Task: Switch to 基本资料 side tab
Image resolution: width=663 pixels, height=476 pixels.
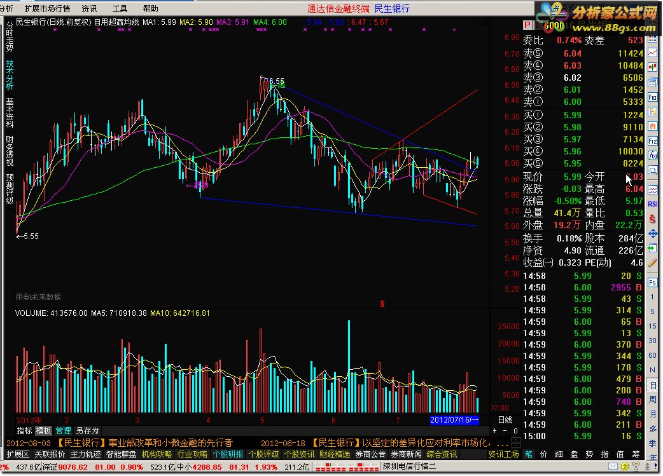Action: coord(10,112)
